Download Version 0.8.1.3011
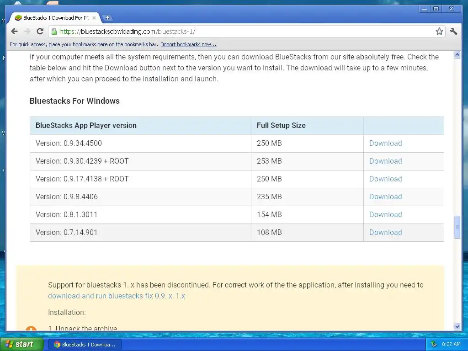Image resolution: width=468 pixels, height=351 pixels. (385, 215)
